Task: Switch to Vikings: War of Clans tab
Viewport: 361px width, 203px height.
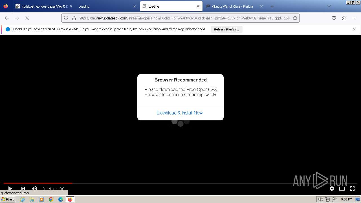Action: tap(235, 6)
